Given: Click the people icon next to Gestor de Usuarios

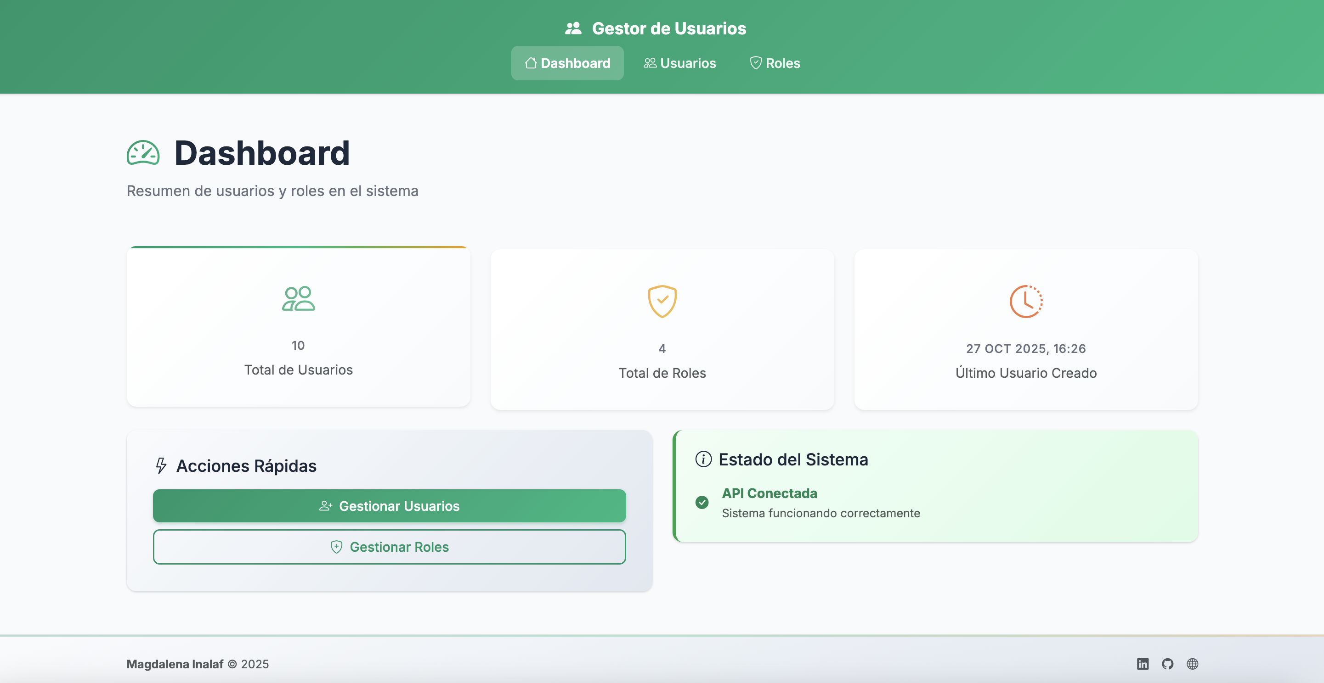Looking at the screenshot, I should (573, 28).
